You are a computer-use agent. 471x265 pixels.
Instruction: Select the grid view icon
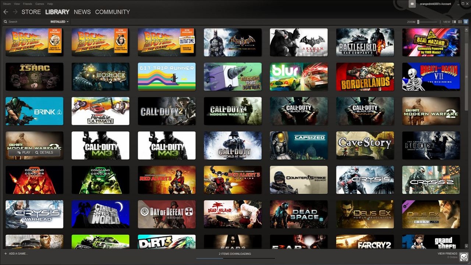click(465, 22)
